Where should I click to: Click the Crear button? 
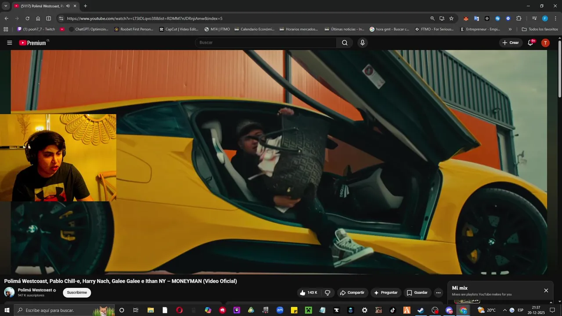click(511, 43)
